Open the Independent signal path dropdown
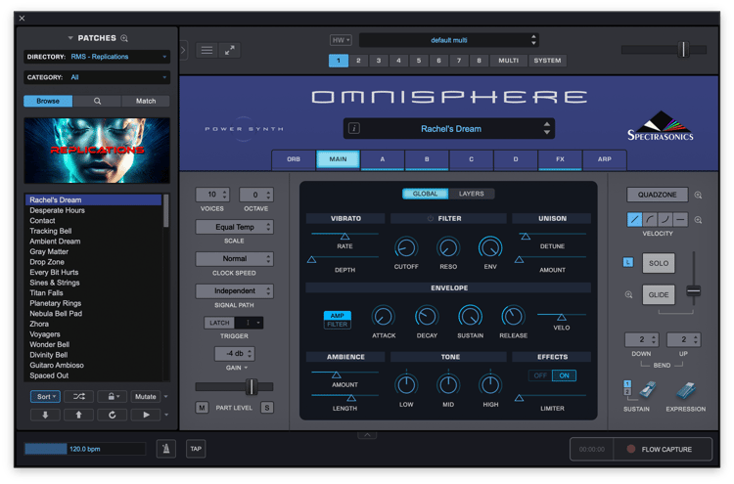Viewport: 734px width, 484px height. [x=235, y=290]
